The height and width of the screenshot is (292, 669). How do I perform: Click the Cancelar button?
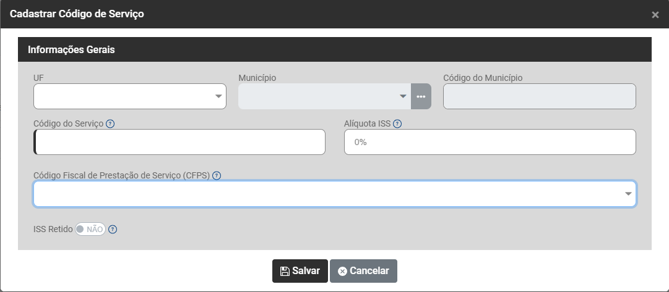pyautogui.click(x=363, y=271)
